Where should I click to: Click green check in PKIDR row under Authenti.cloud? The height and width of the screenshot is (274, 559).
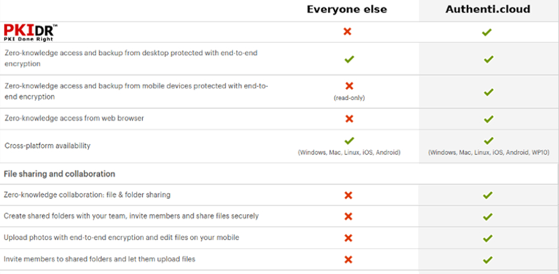point(487,32)
